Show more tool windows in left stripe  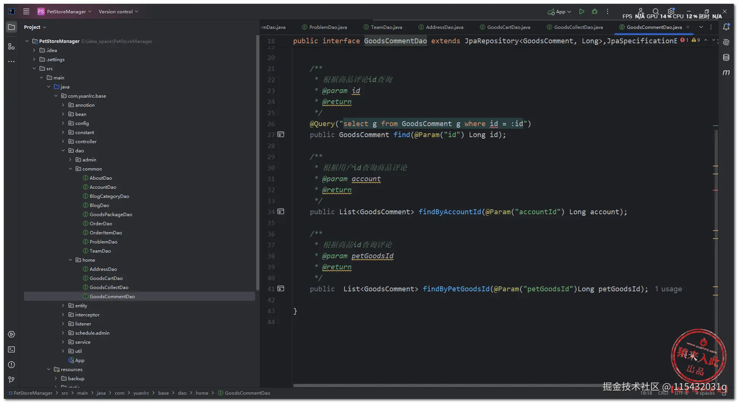[11, 62]
